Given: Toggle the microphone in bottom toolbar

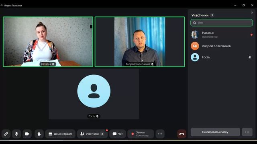Looking at the screenshot, I should 16,134.
